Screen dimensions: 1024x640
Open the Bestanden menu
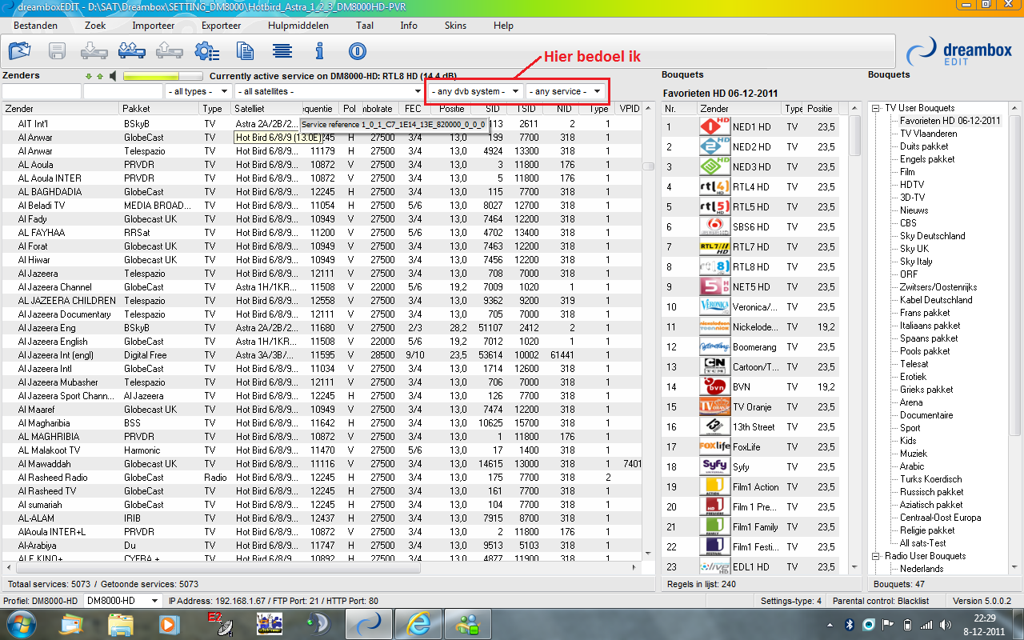35,26
